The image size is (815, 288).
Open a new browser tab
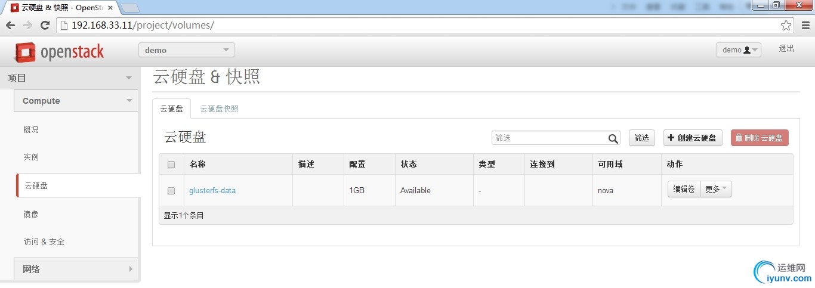[x=130, y=8]
